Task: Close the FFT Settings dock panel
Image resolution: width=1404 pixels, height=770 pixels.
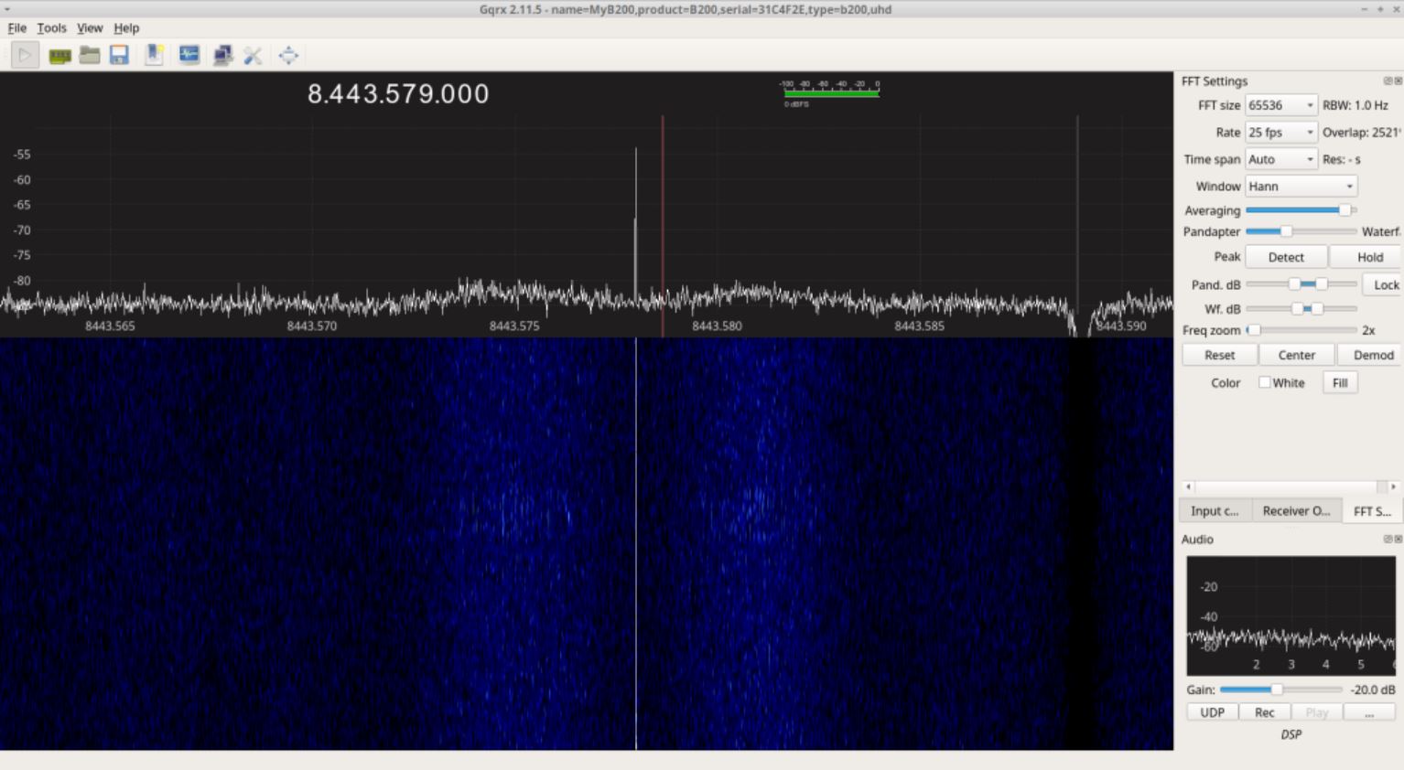Action: point(1398,81)
